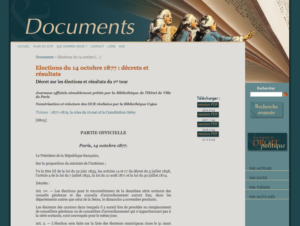Viewport: 300px width, 226px height.
Task: Go to the Accueil menu item
Action: [x=24, y=47]
